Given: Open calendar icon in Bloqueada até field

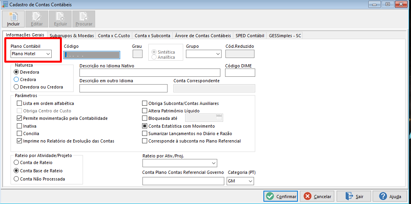Looking at the screenshot, I should pyautogui.click(x=219, y=118).
